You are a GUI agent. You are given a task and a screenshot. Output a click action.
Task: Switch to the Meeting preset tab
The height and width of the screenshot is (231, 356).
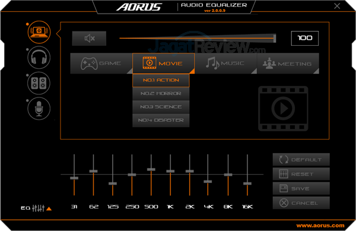(288, 64)
